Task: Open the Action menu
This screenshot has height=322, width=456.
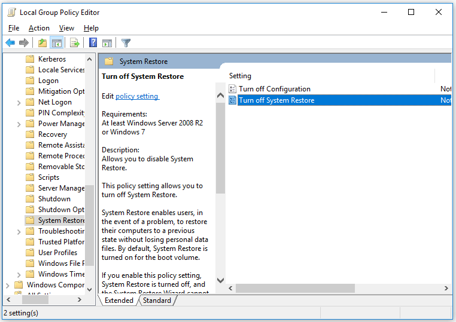Action: 39,28
